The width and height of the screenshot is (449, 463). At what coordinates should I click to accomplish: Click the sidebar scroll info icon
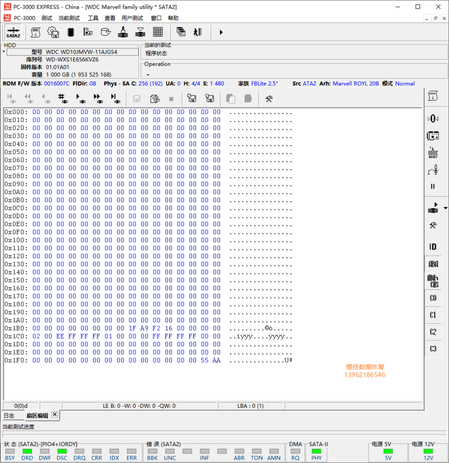coord(433,96)
